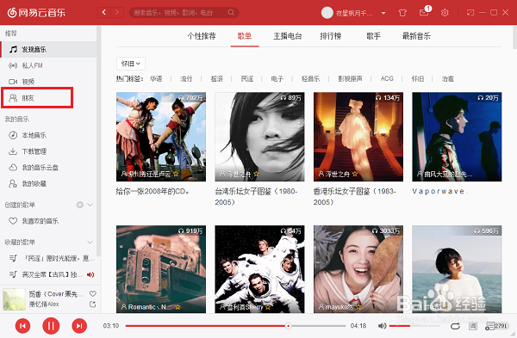Show lyrics with 词 icon

(x=473, y=326)
